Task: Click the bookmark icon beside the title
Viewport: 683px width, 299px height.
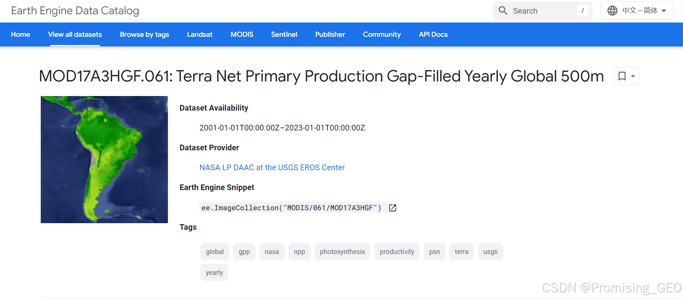Action: tap(622, 76)
